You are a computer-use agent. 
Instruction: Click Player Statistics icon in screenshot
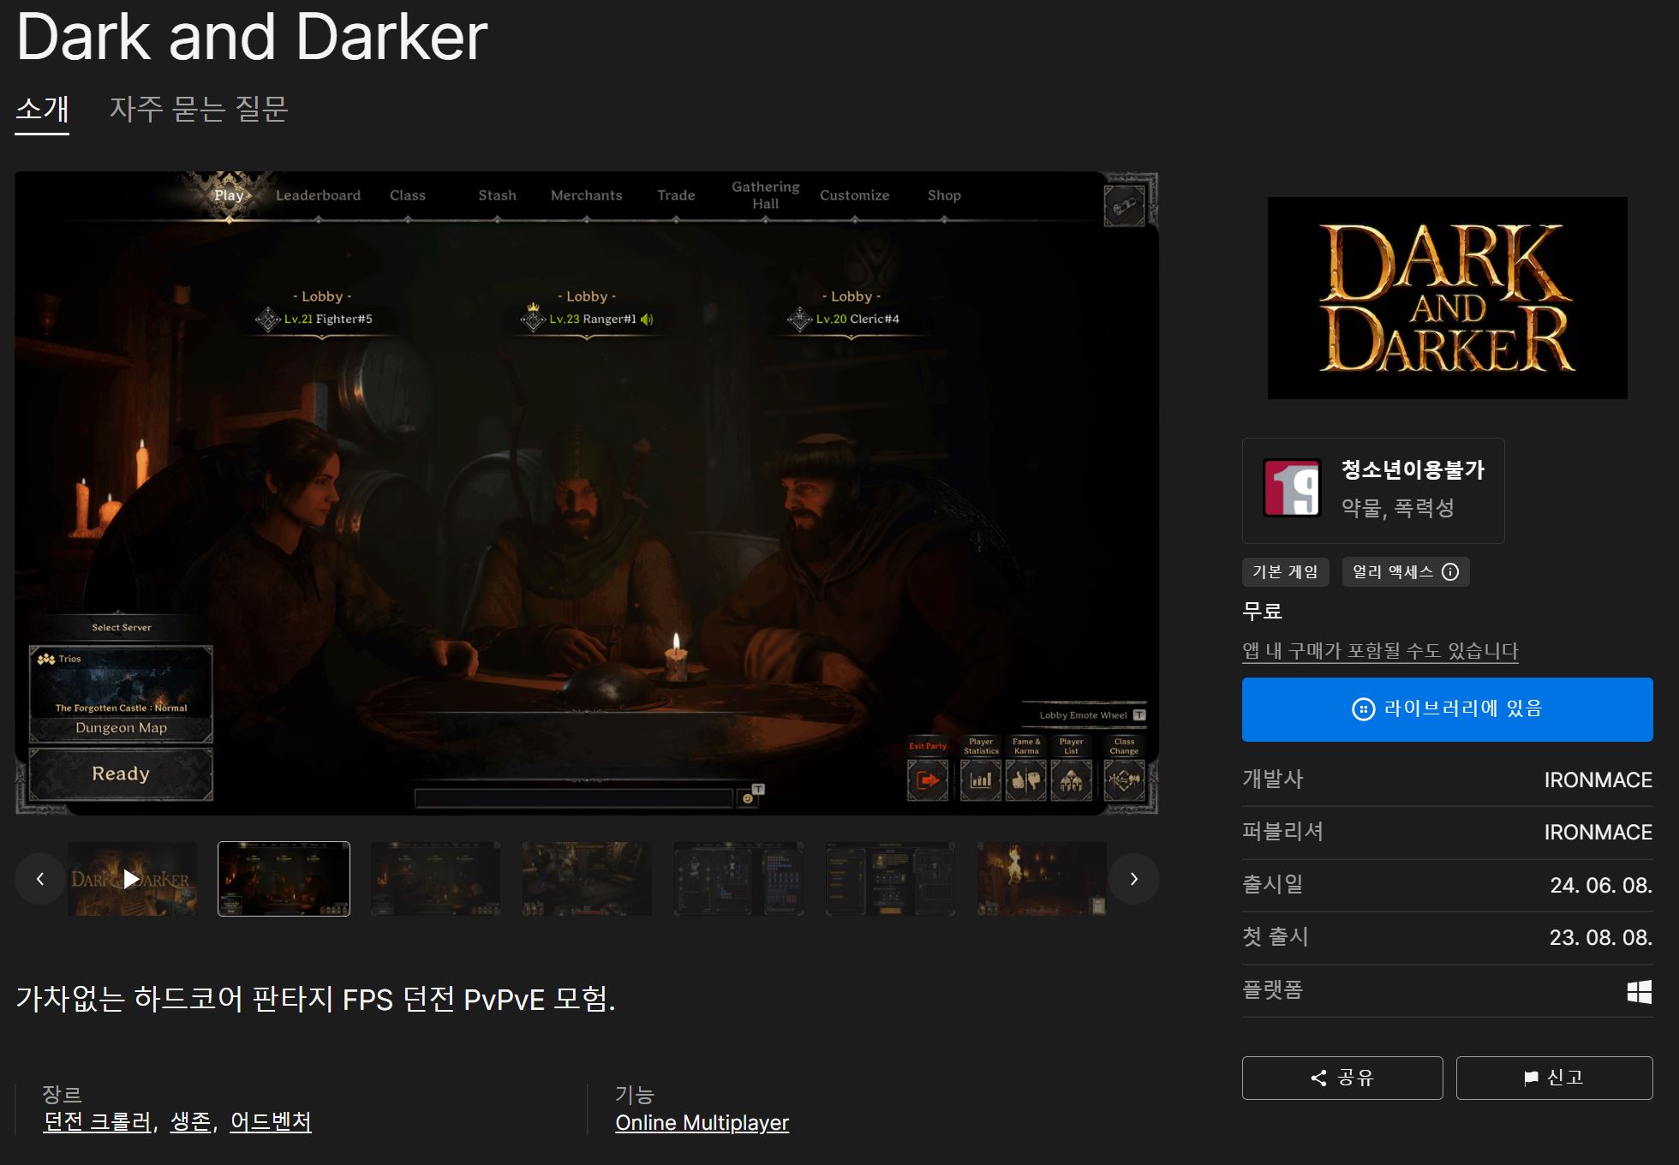click(981, 780)
